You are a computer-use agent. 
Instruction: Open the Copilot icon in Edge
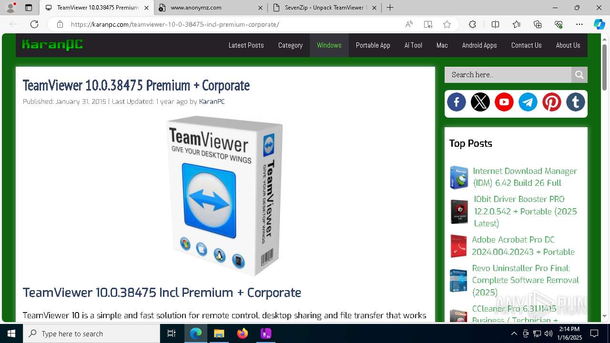tap(600, 24)
